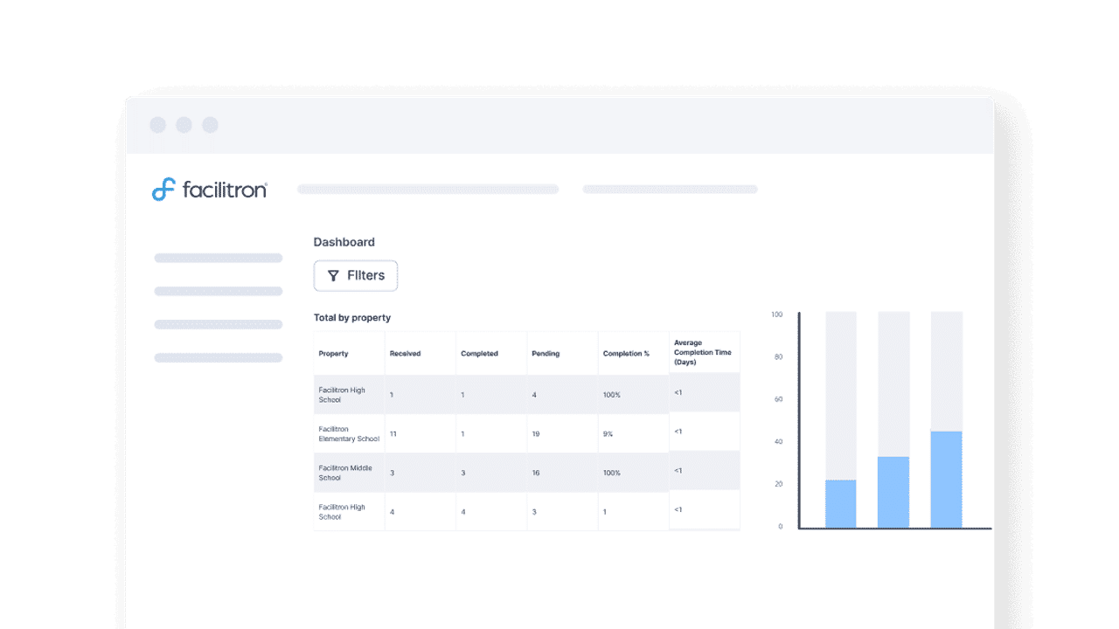This screenshot has width=1119, height=629.
Task: Click the 9% completion value
Action: point(608,434)
